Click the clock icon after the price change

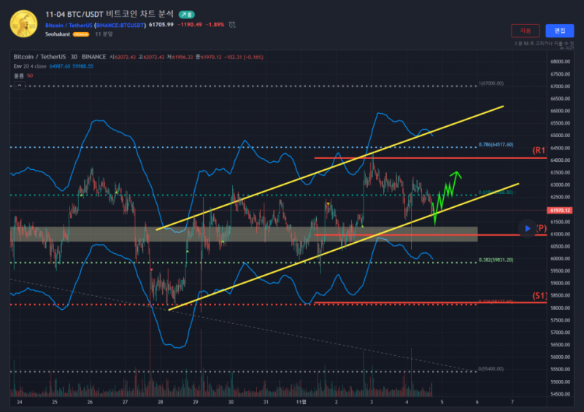[x=232, y=24]
